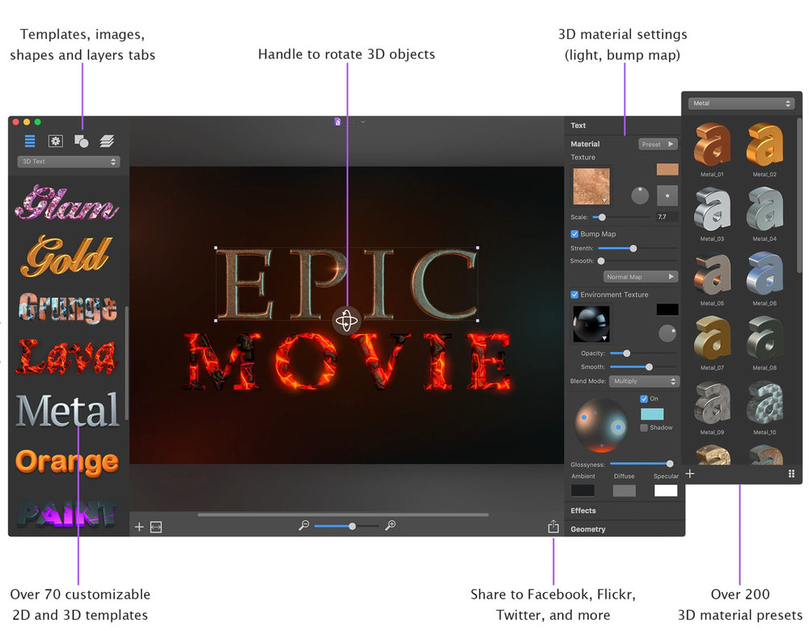
Task: Open the Normal Map dropdown
Action: (x=640, y=277)
